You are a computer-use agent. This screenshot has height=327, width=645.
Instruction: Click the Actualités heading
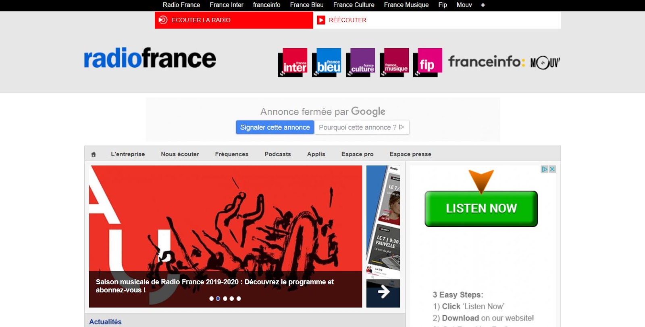105,322
